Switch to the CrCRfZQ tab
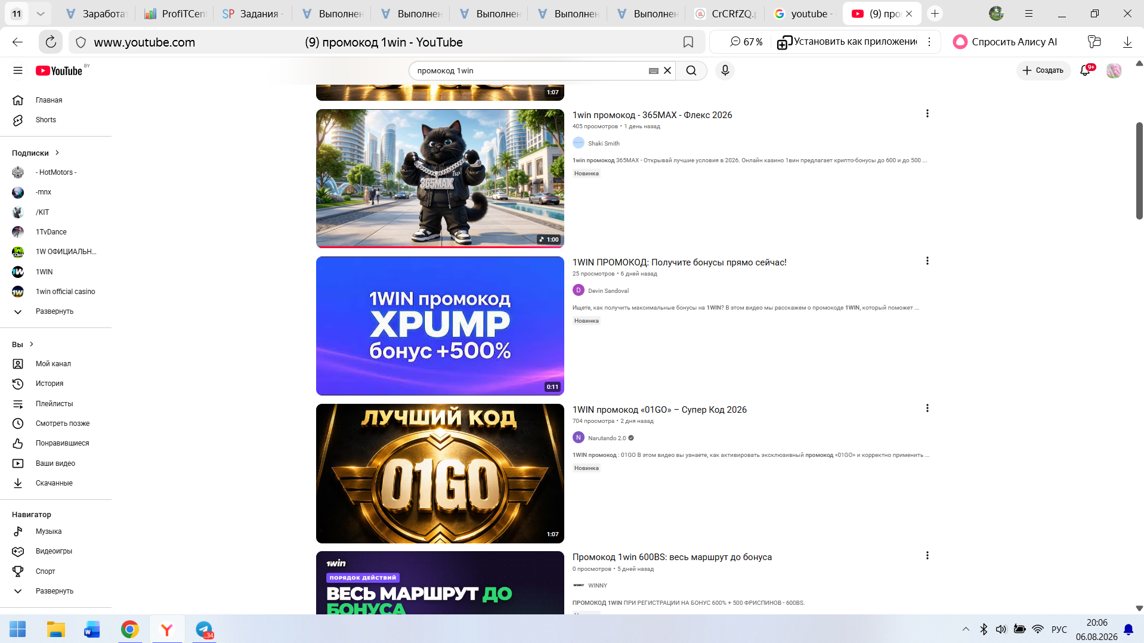The height and width of the screenshot is (643, 1144). tap(725, 14)
